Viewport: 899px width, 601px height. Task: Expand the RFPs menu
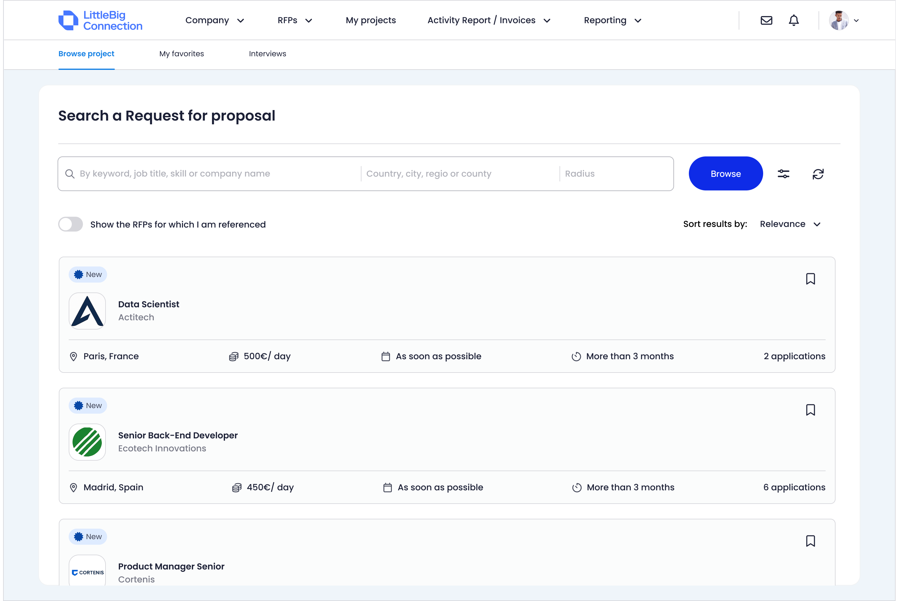pos(295,20)
